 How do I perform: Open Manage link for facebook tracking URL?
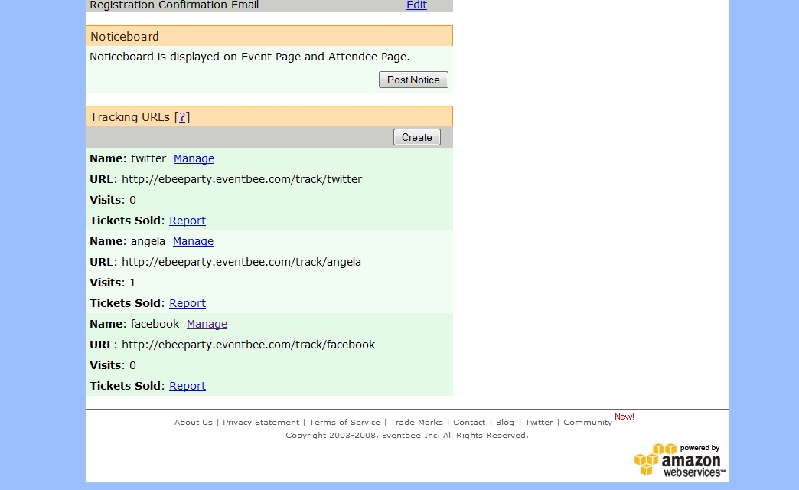[207, 324]
